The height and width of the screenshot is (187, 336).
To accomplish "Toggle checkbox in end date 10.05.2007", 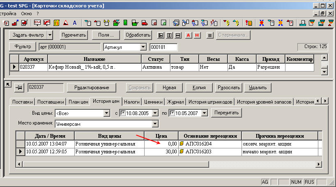I will (172, 113).
